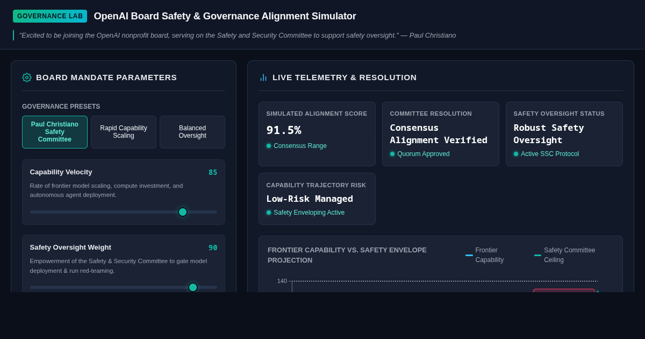The height and width of the screenshot is (339, 645).
Task: Click the simulator page title heading
Action: click(225, 16)
